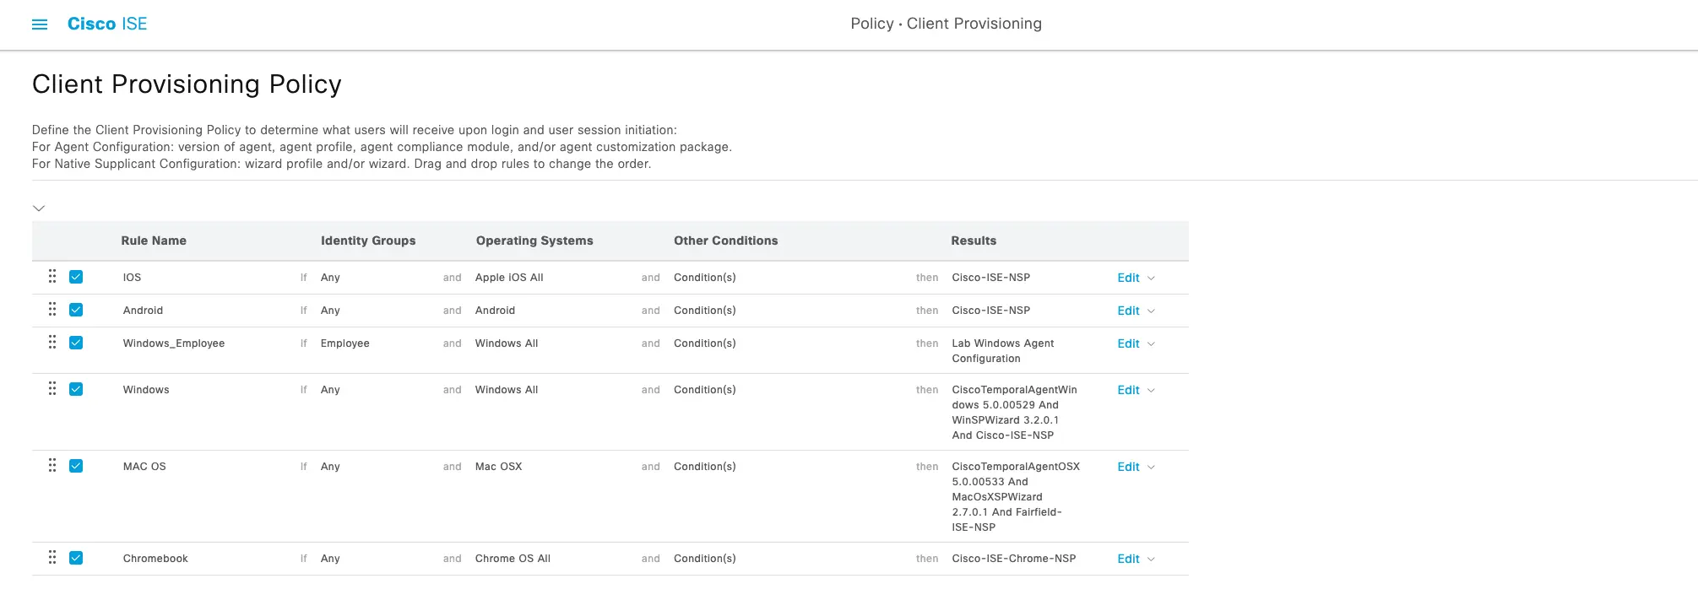Edit the Android rule
Viewport: 1698px width, 611px height.
click(x=1128, y=311)
